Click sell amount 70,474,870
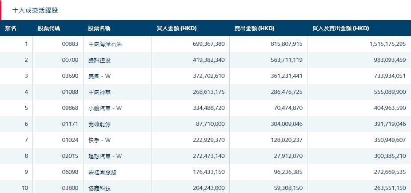Screen dimensions: 411x193 (288, 108)
